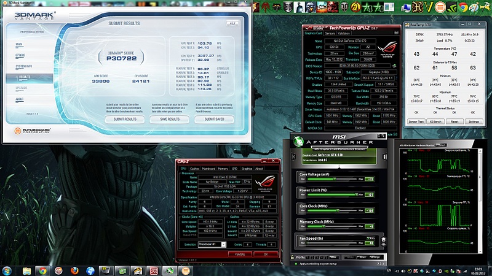
Task: Click the OK button in CPU-Z
Action: click(266, 254)
